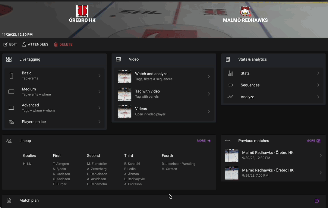
Task: View MORE previous matches
Action: point(313,141)
